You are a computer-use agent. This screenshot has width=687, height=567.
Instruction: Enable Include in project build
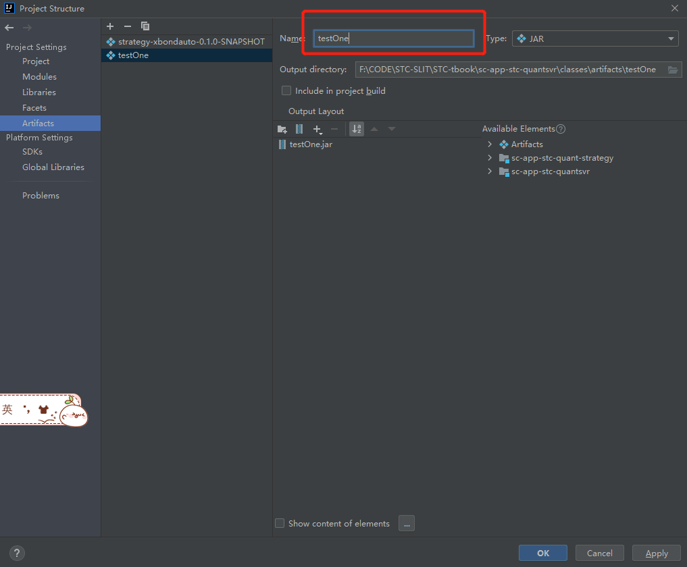[286, 90]
